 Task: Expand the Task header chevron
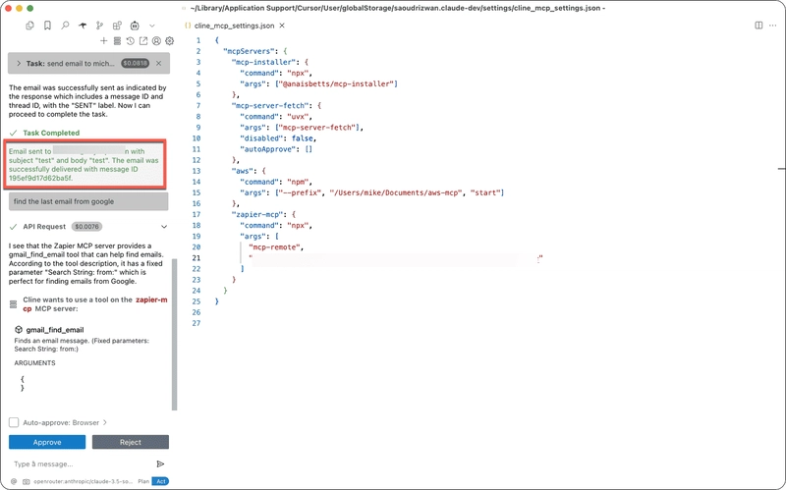(19, 63)
